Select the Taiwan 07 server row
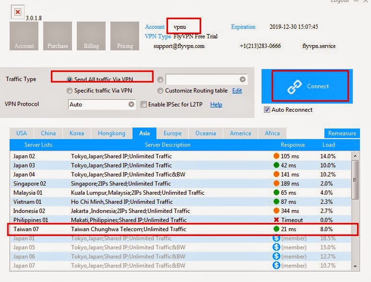Image resolution: width=371 pixels, height=282 pixels. 180,229
